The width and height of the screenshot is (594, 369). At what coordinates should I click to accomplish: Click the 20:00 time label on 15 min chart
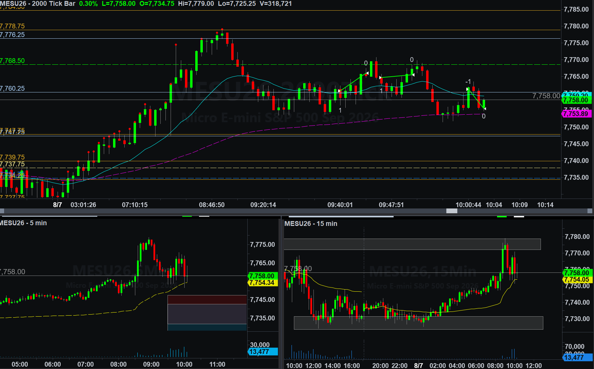pos(380,366)
